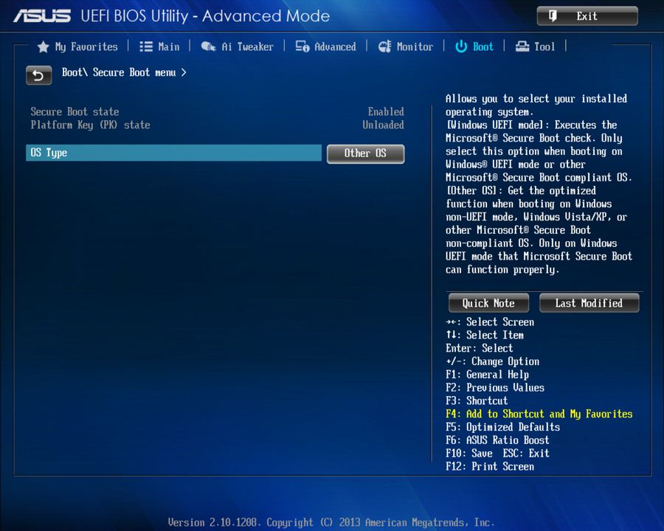Select the highlighted OS Type row
Viewport: 664px width, 531px height.
tap(173, 152)
